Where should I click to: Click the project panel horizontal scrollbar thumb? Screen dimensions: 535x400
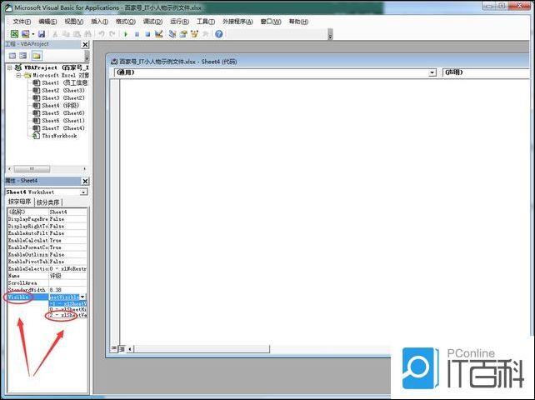[x=32, y=169]
